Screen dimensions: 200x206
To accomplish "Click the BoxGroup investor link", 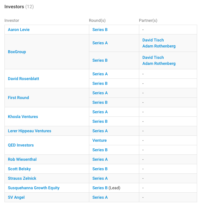I will (17, 52).
